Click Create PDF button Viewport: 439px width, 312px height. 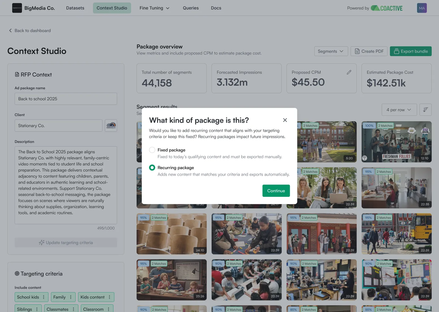[x=369, y=51]
